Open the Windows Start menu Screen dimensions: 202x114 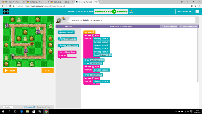(3, 111)
